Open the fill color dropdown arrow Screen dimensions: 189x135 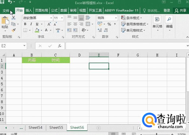(41, 30)
